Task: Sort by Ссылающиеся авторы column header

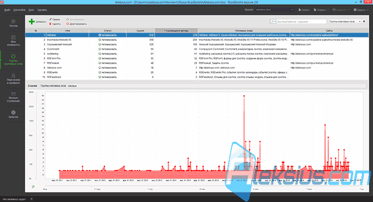Action: click(176, 30)
